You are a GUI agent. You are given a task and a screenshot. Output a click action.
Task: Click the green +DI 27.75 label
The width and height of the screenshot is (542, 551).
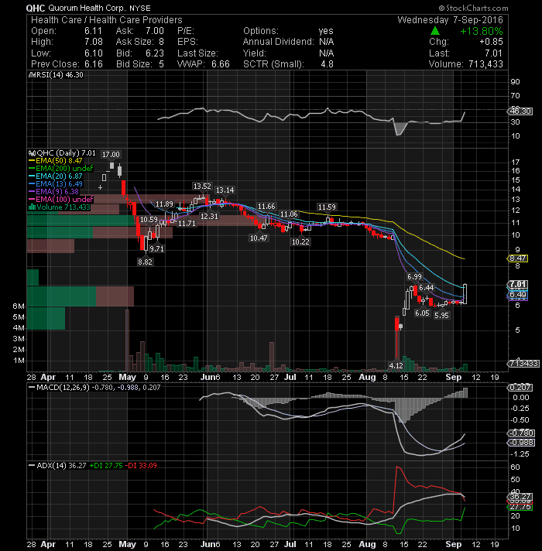click(106, 465)
